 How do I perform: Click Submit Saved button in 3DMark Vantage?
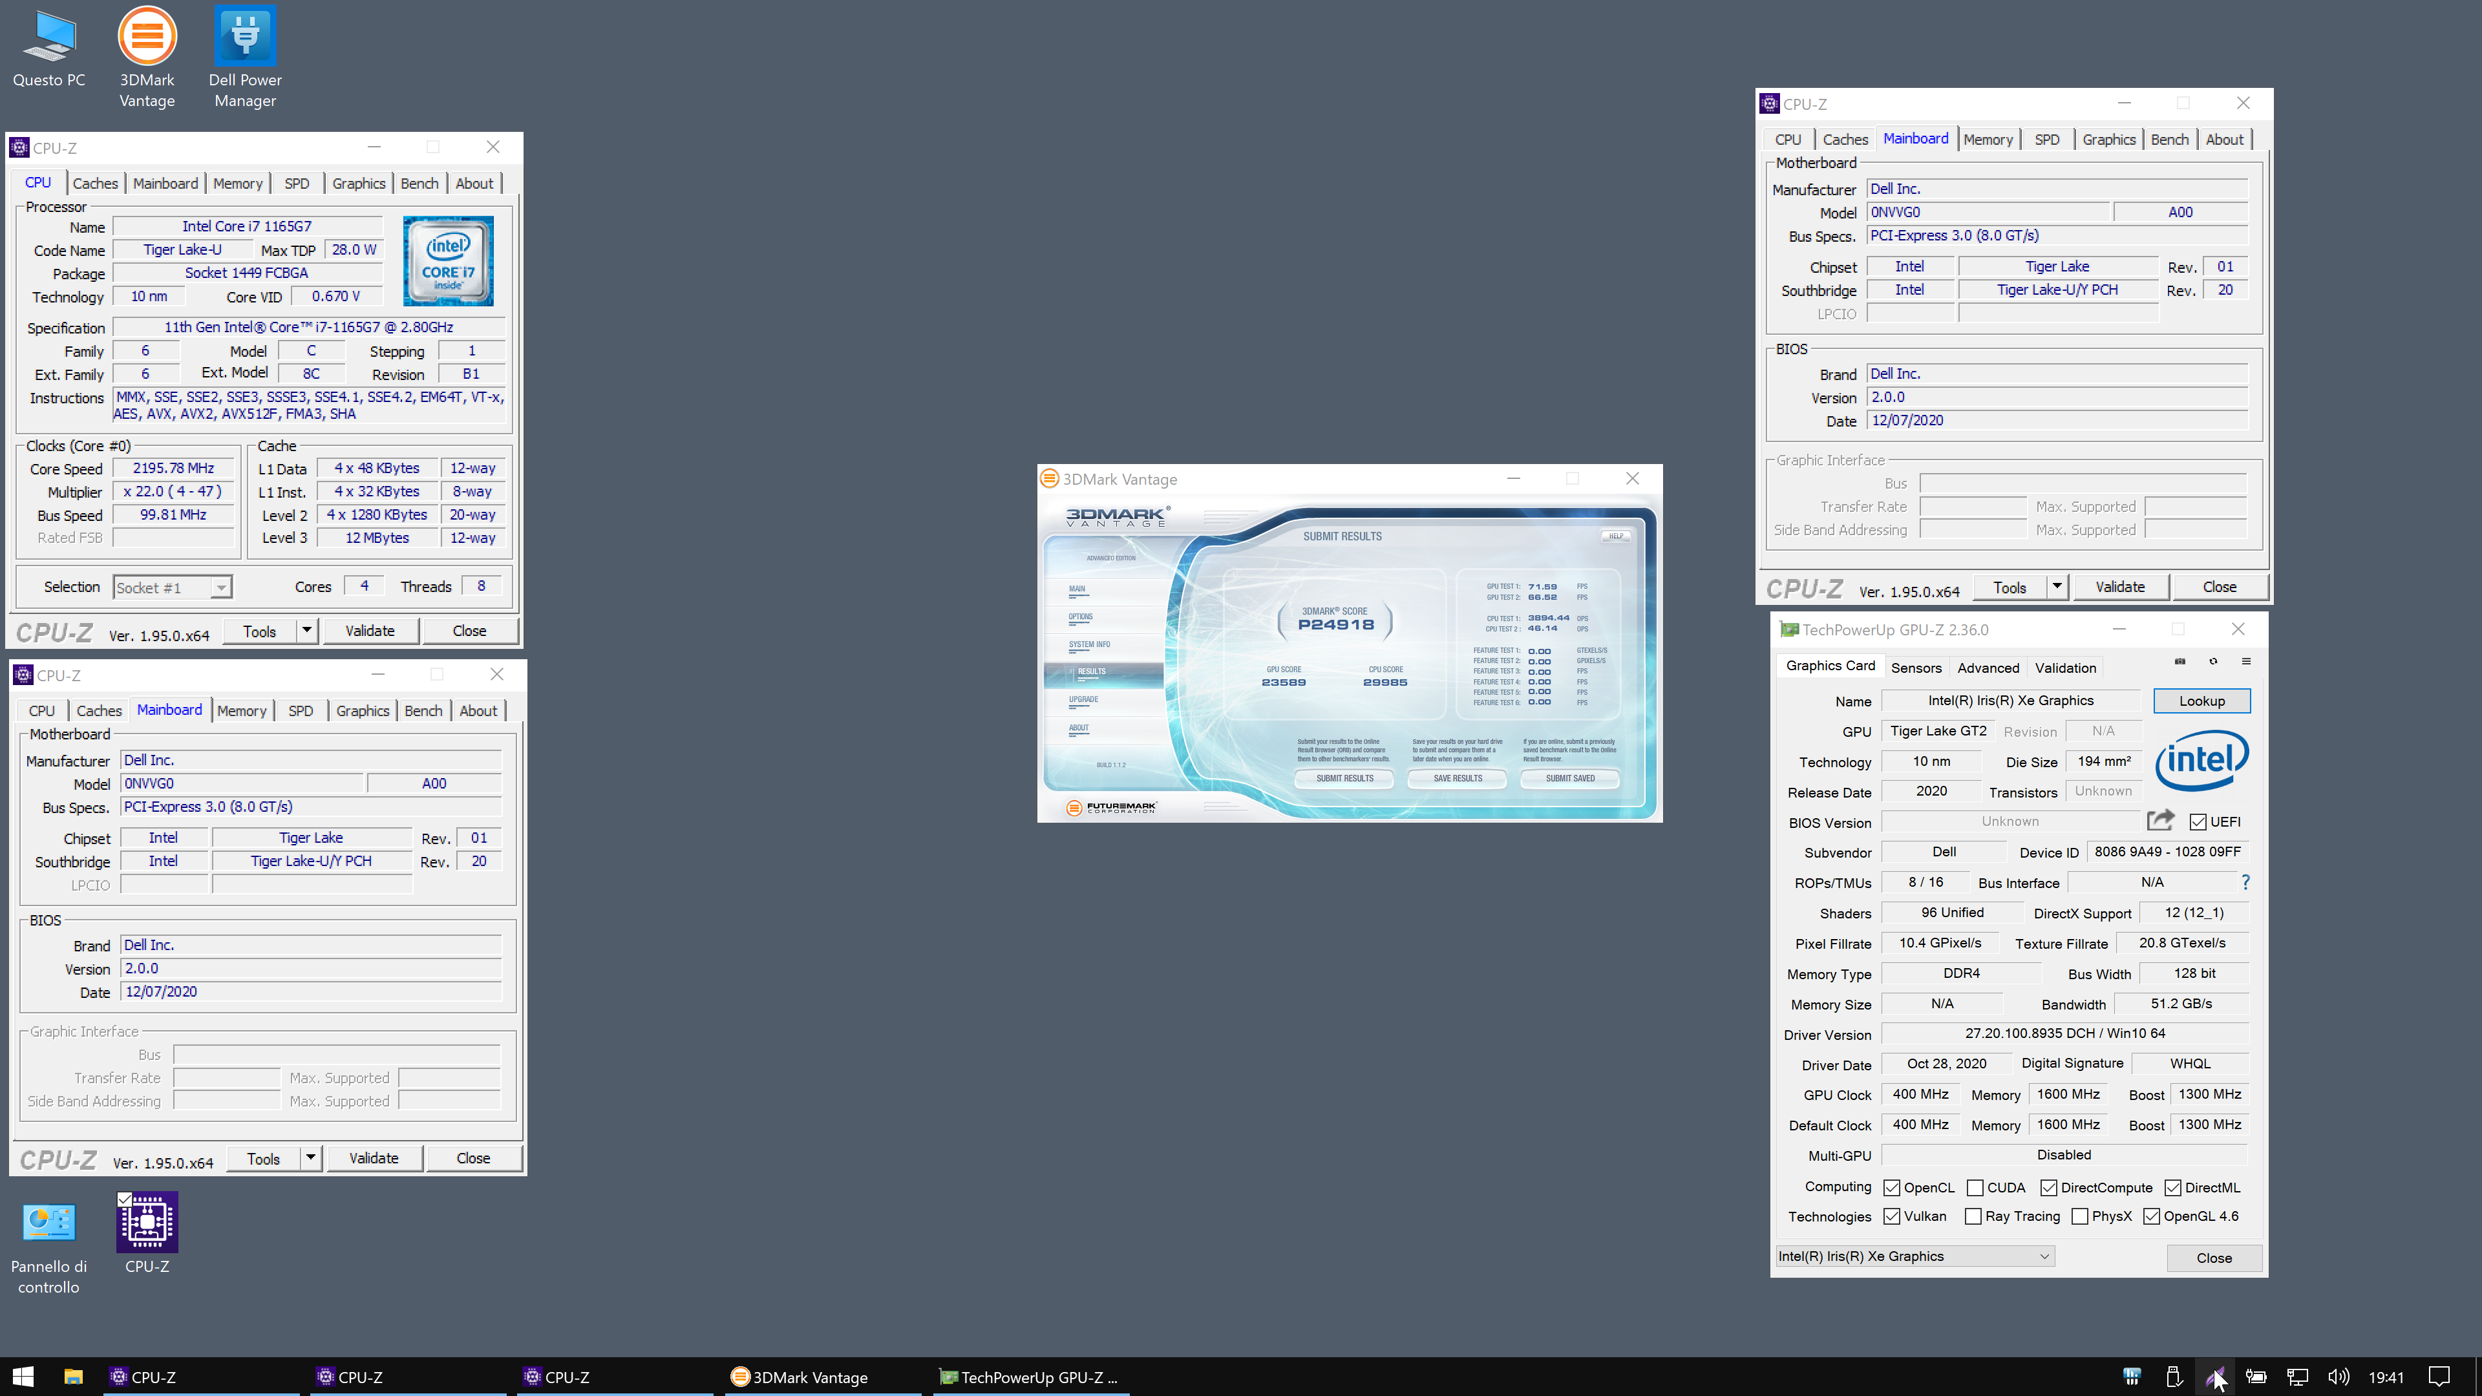pyautogui.click(x=1571, y=778)
